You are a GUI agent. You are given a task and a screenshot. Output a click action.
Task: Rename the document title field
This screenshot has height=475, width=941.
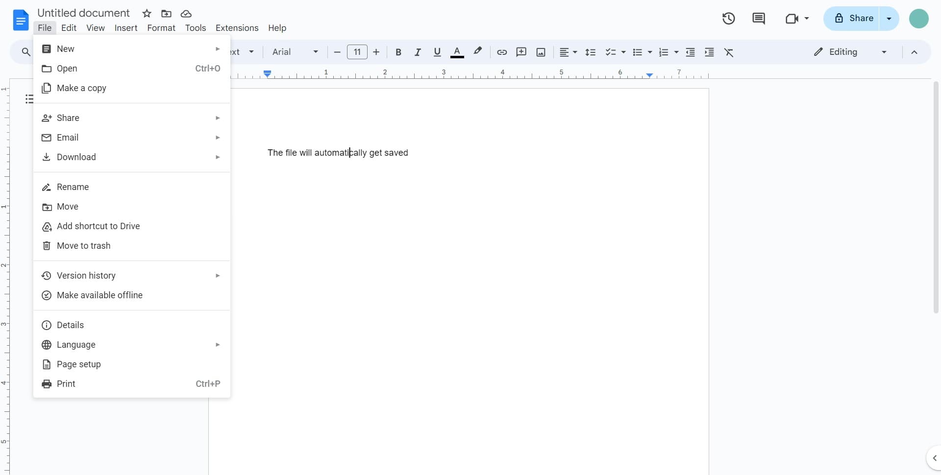[x=84, y=13]
